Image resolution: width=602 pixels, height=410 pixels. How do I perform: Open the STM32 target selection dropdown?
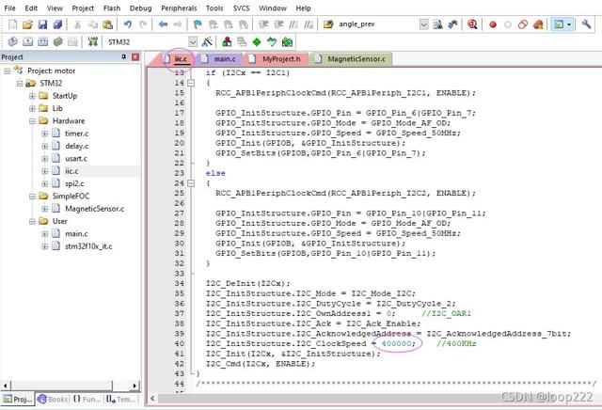[x=193, y=41]
